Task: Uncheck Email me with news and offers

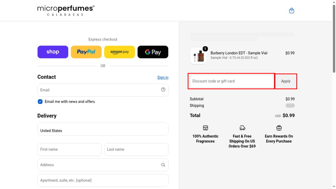Action: (40, 101)
